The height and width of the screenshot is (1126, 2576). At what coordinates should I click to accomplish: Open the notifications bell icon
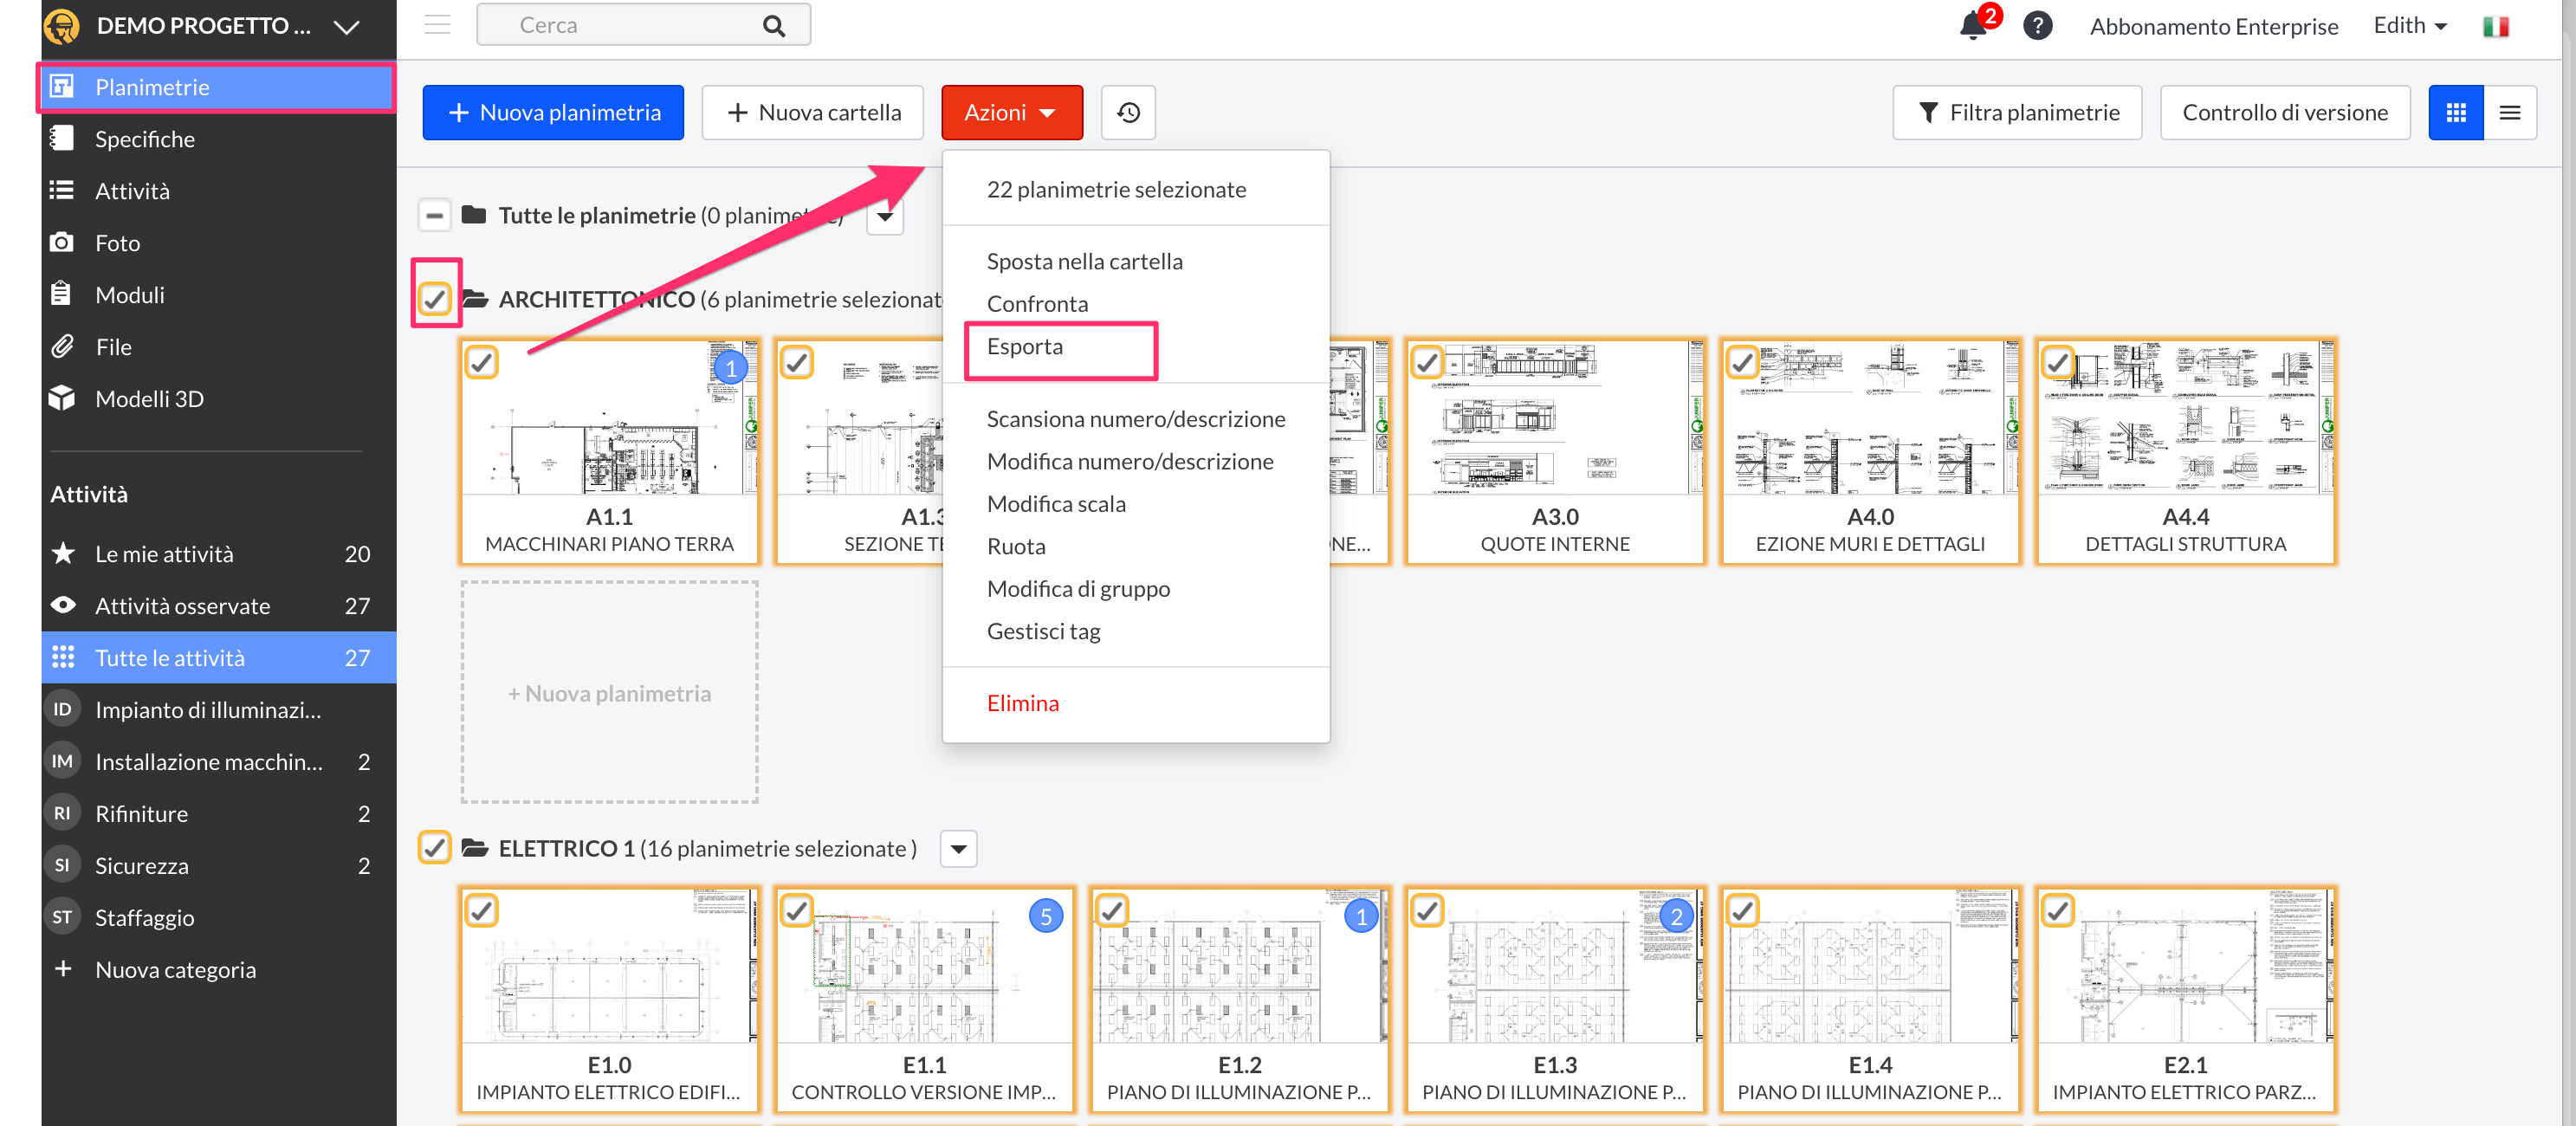1973,26
